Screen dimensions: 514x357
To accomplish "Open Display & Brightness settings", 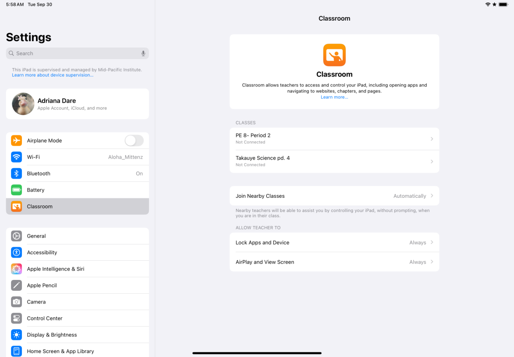I will (x=52, y=335).
